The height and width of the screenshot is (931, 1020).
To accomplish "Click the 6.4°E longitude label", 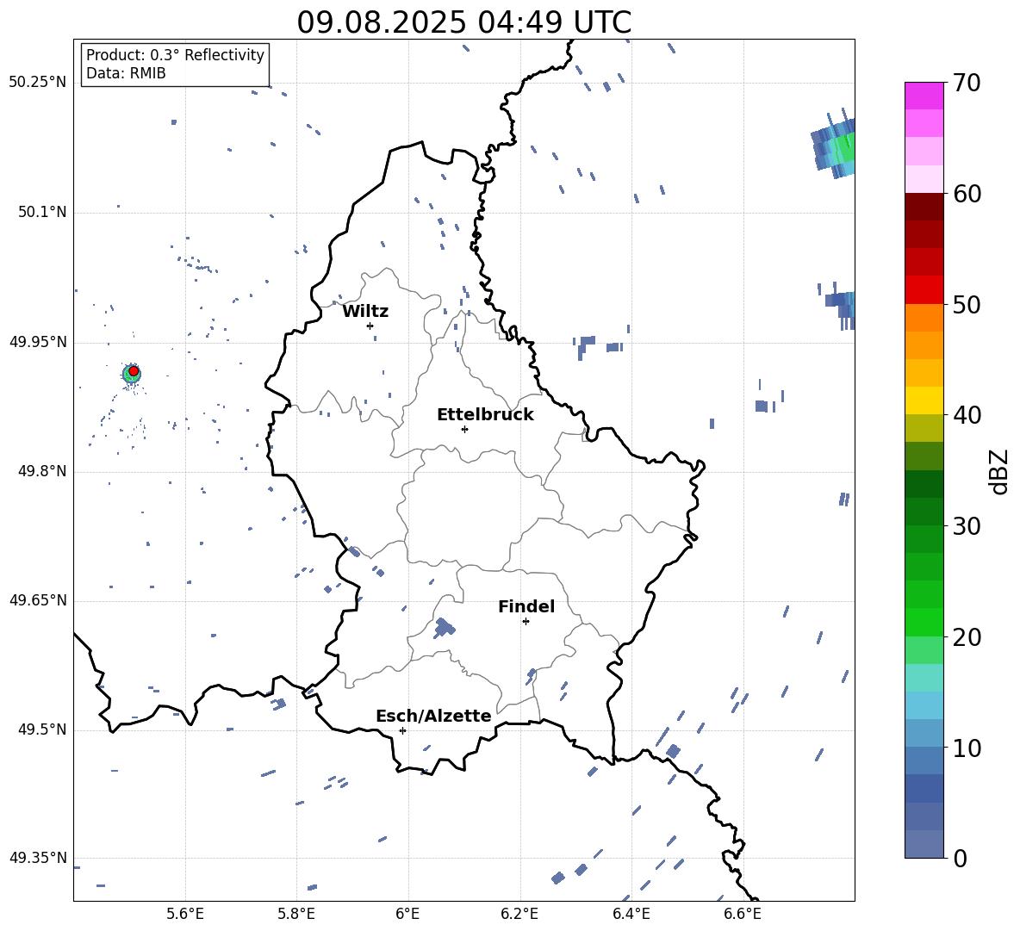I will [x=631, y=914].
